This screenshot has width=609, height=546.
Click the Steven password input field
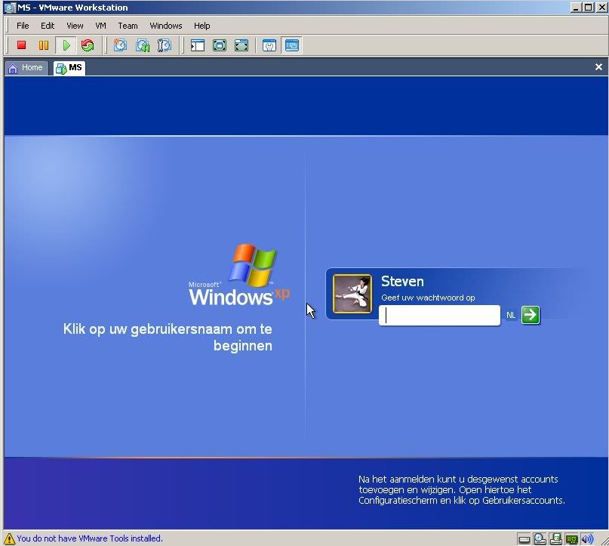coord(439,315)
